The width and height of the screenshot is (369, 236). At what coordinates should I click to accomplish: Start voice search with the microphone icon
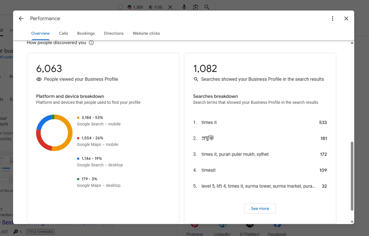tap(184, 7)
